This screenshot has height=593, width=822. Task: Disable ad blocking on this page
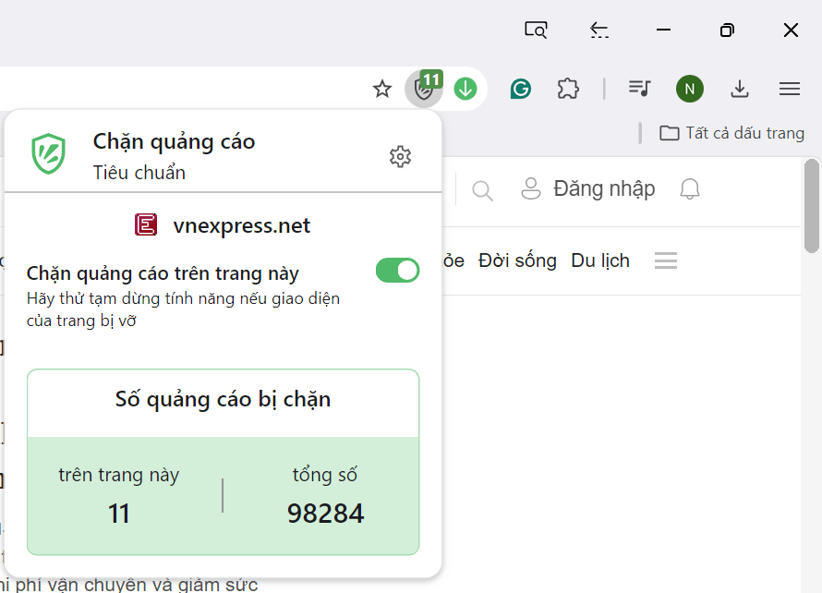(397, 271)
